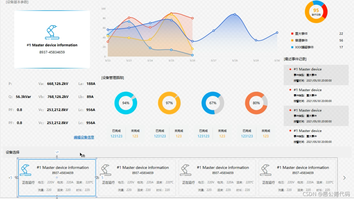Click the Q value 56.3kVar
354x199 pixels.
pos(23,97)
